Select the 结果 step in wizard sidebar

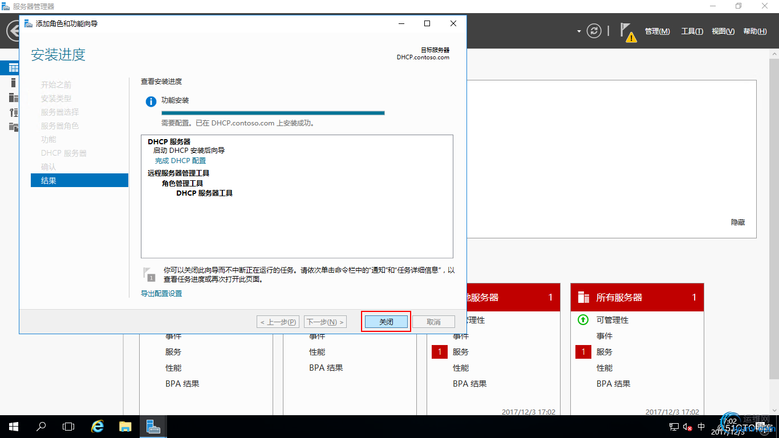point(79,180)
